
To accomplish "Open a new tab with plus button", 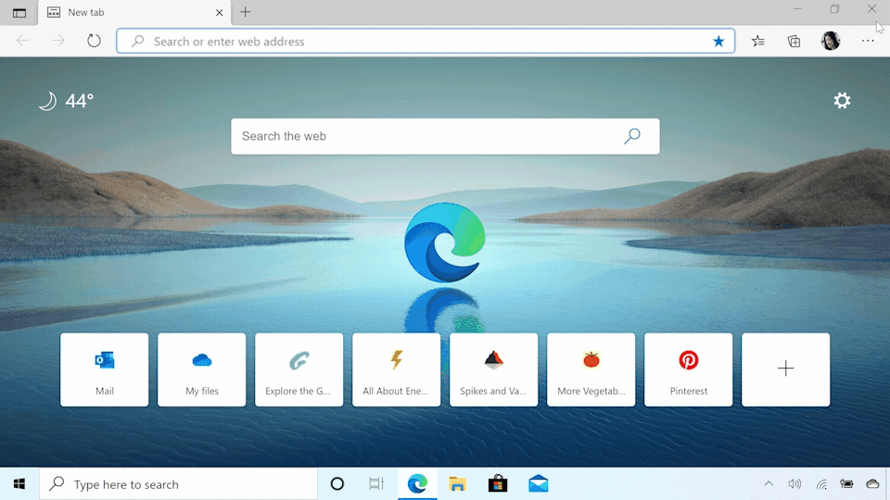I will [x=246, y=12].
